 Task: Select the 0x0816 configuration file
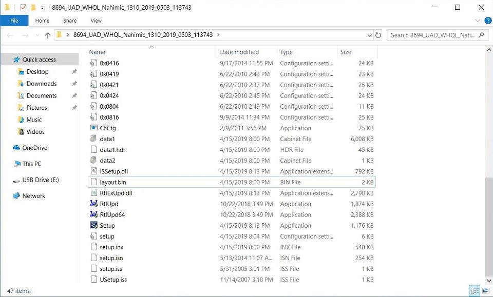[x=232, y=117]
